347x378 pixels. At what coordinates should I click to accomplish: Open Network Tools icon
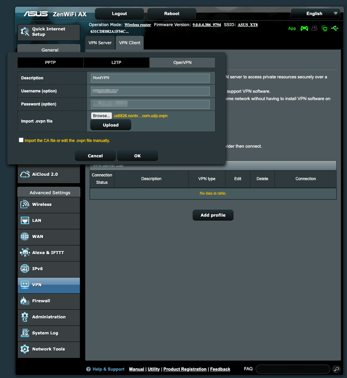25,349
